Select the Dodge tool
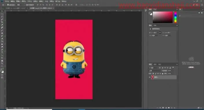204x110 pixels. click(2, 47)
